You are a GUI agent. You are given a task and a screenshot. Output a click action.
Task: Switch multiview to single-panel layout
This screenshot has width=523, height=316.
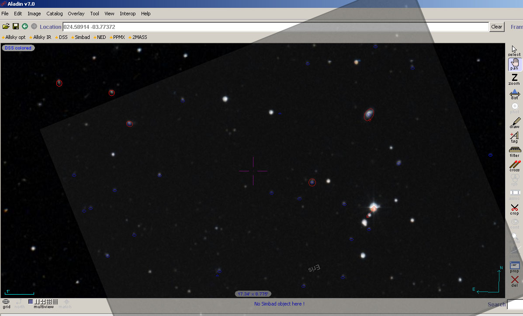31,302
